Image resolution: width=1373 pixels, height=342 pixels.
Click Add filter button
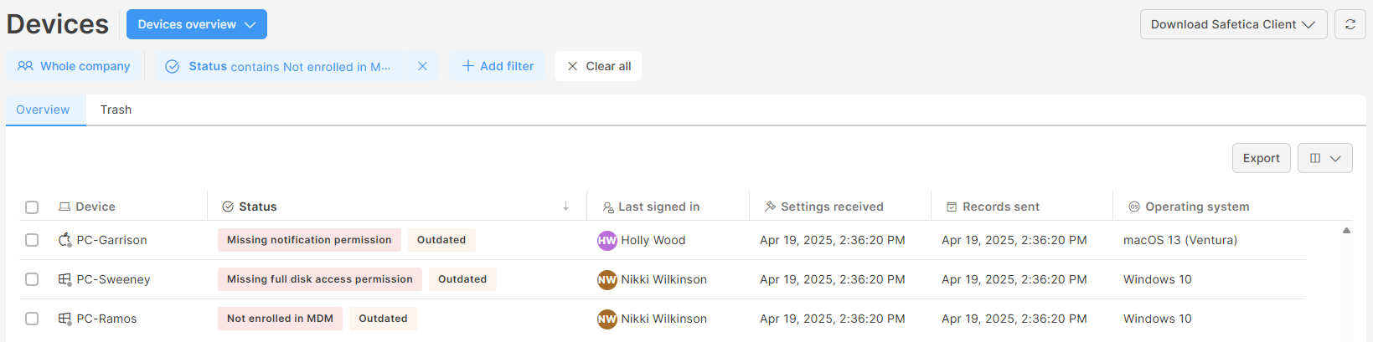click(498, 66)
